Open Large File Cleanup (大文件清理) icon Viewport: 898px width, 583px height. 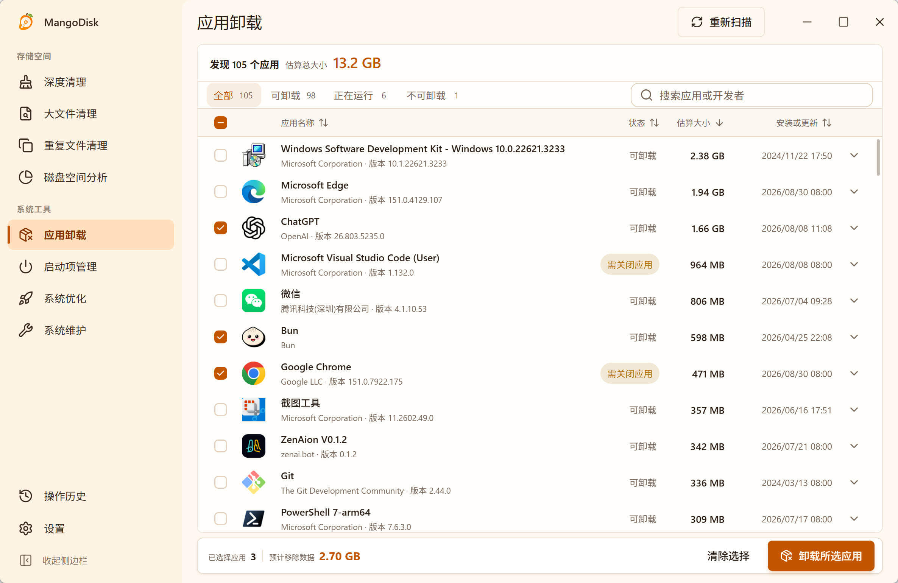point(26,114)
